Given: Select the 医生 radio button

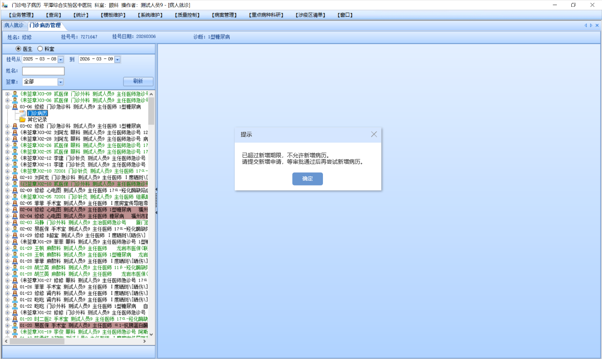Looking at the screenshot, I should tap(18, 49).
